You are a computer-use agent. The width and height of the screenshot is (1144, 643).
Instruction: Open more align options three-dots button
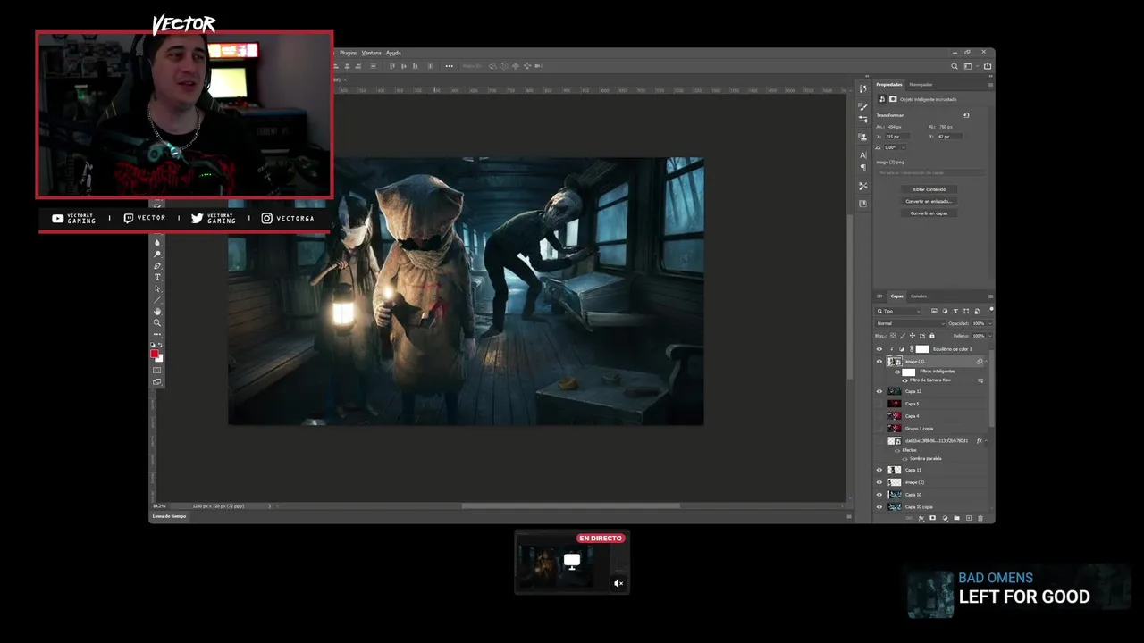pyautogui.click(x=449, y=65)
